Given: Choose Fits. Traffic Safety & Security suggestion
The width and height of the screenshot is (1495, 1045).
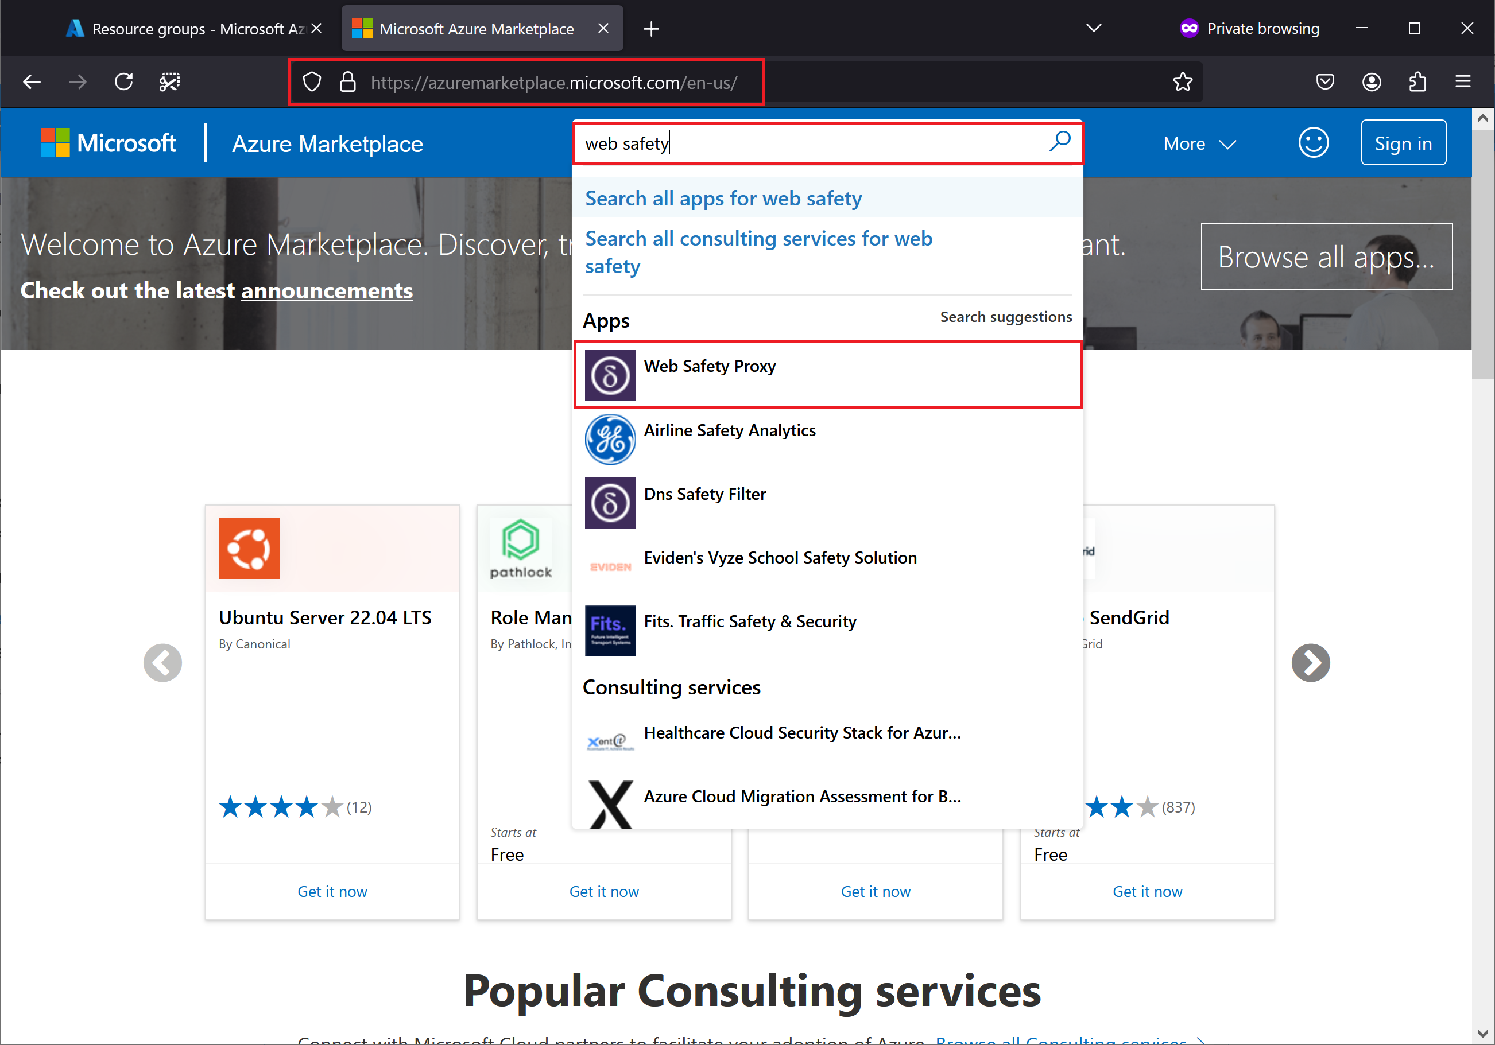Looking at the screenshot, I should point(828,631).
